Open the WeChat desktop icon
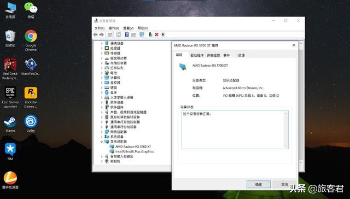Viewport: 350px width, 199px height. point(31,10)
